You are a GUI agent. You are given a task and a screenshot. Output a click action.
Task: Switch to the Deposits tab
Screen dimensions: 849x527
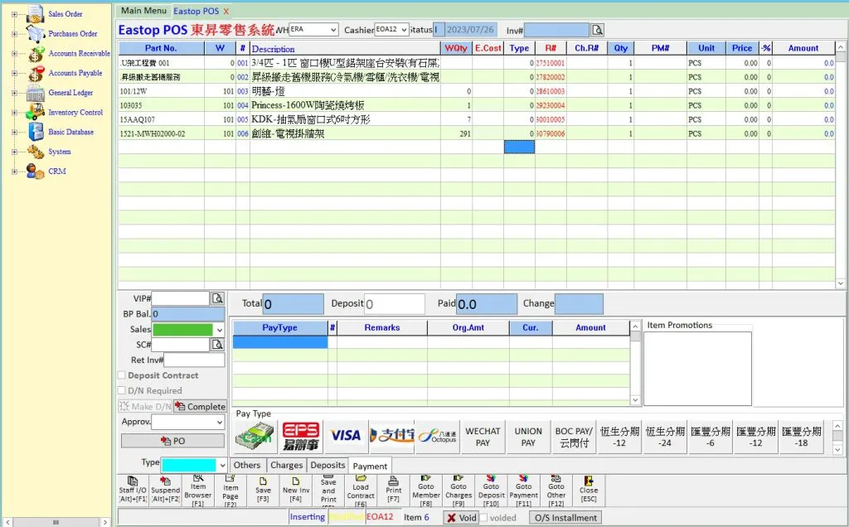[x=327, y=466]
